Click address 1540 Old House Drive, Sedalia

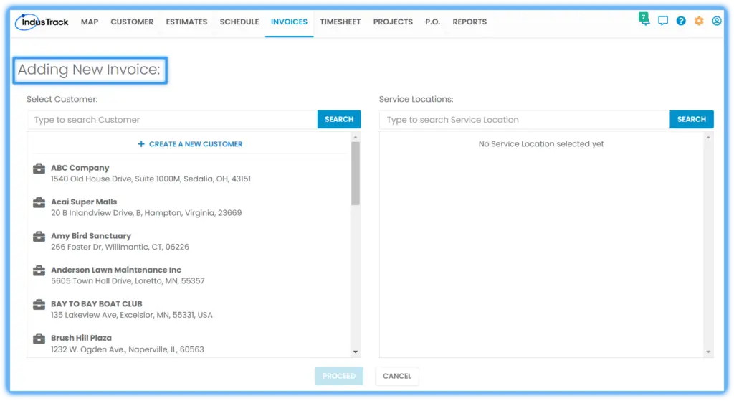(151, 179)
